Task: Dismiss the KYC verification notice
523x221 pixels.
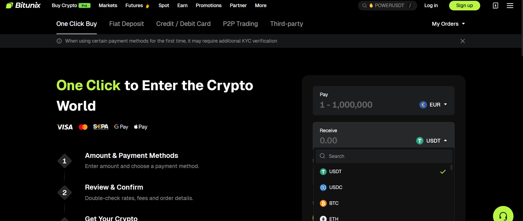Action: pos(462,41)
